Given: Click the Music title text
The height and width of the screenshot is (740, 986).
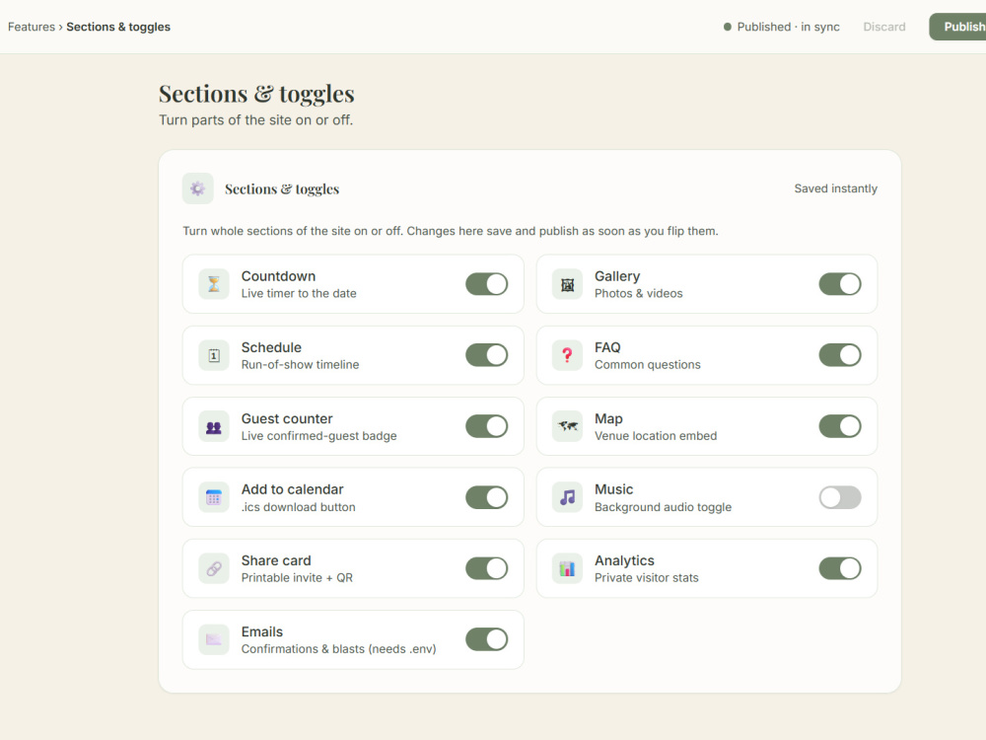Looking at the screenshot, I should click(613, 489).
